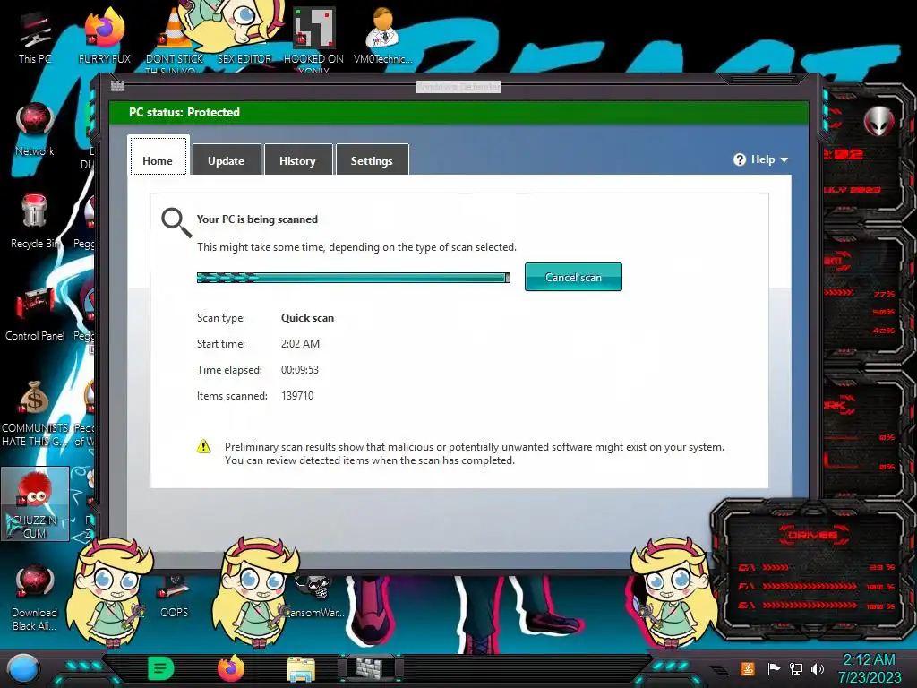The height and width of the screenshot is (688, 917).
Task: Click the warning triangle next to preliminary results
Action: tap(203, 446)
